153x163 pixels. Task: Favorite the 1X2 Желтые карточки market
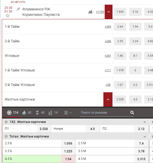(6, 122)
